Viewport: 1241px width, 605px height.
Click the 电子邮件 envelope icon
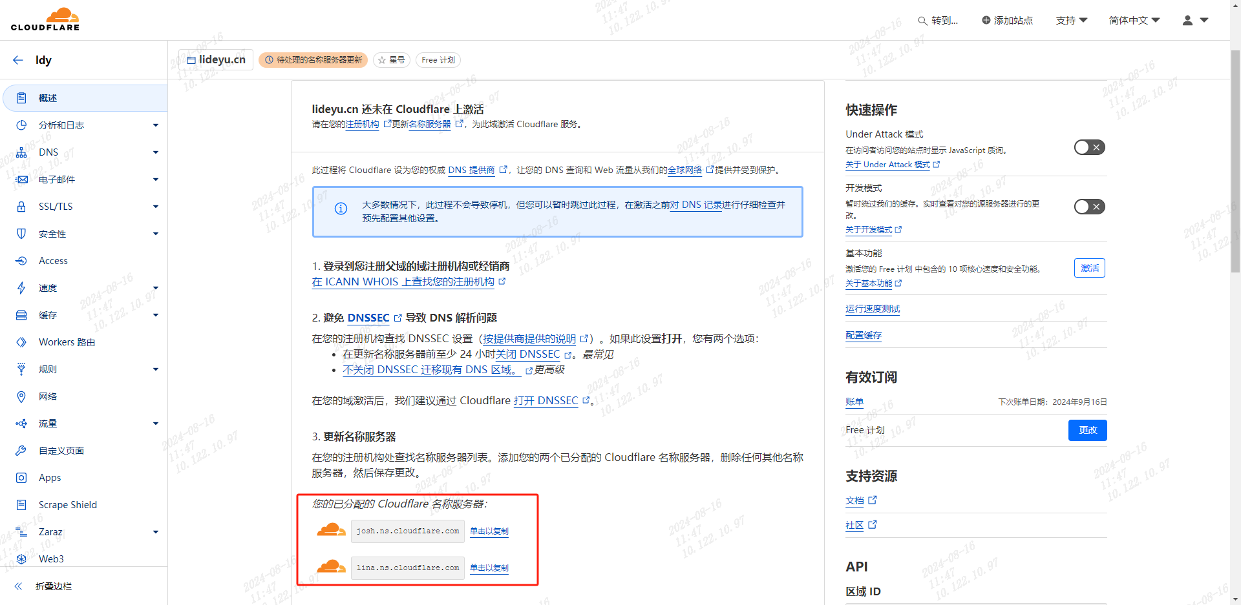pyautogui.click(x=21, y=179)
